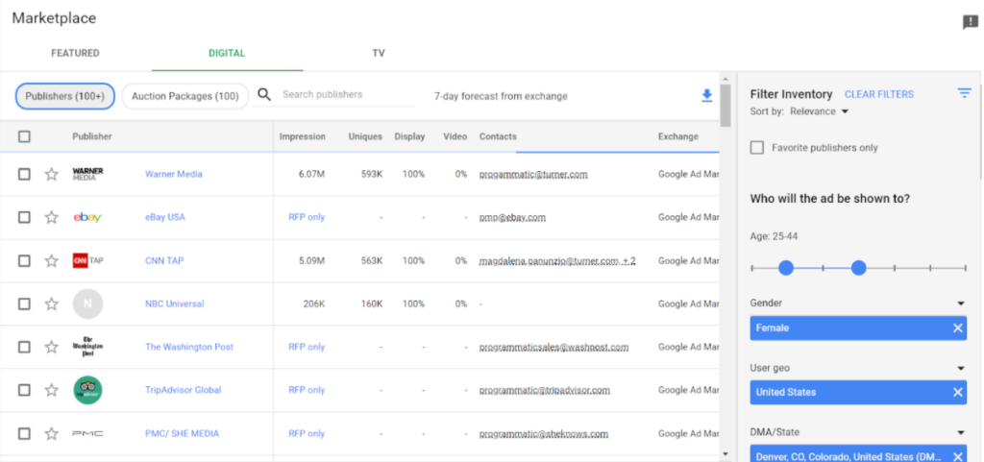Sort by the Impression column header
Viewport: 984px width, 462px height.
click(303, 136)
